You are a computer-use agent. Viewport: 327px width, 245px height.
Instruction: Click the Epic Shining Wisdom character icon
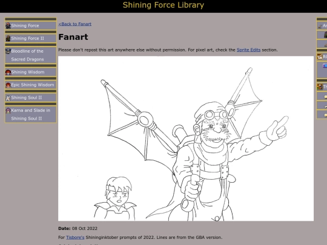8,85
